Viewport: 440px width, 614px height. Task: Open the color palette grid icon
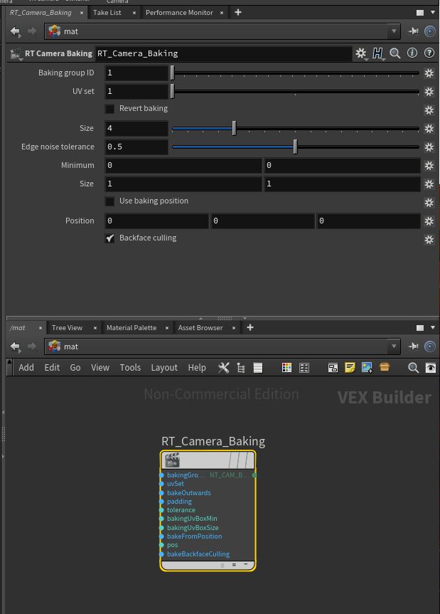[x=286, y=368]
